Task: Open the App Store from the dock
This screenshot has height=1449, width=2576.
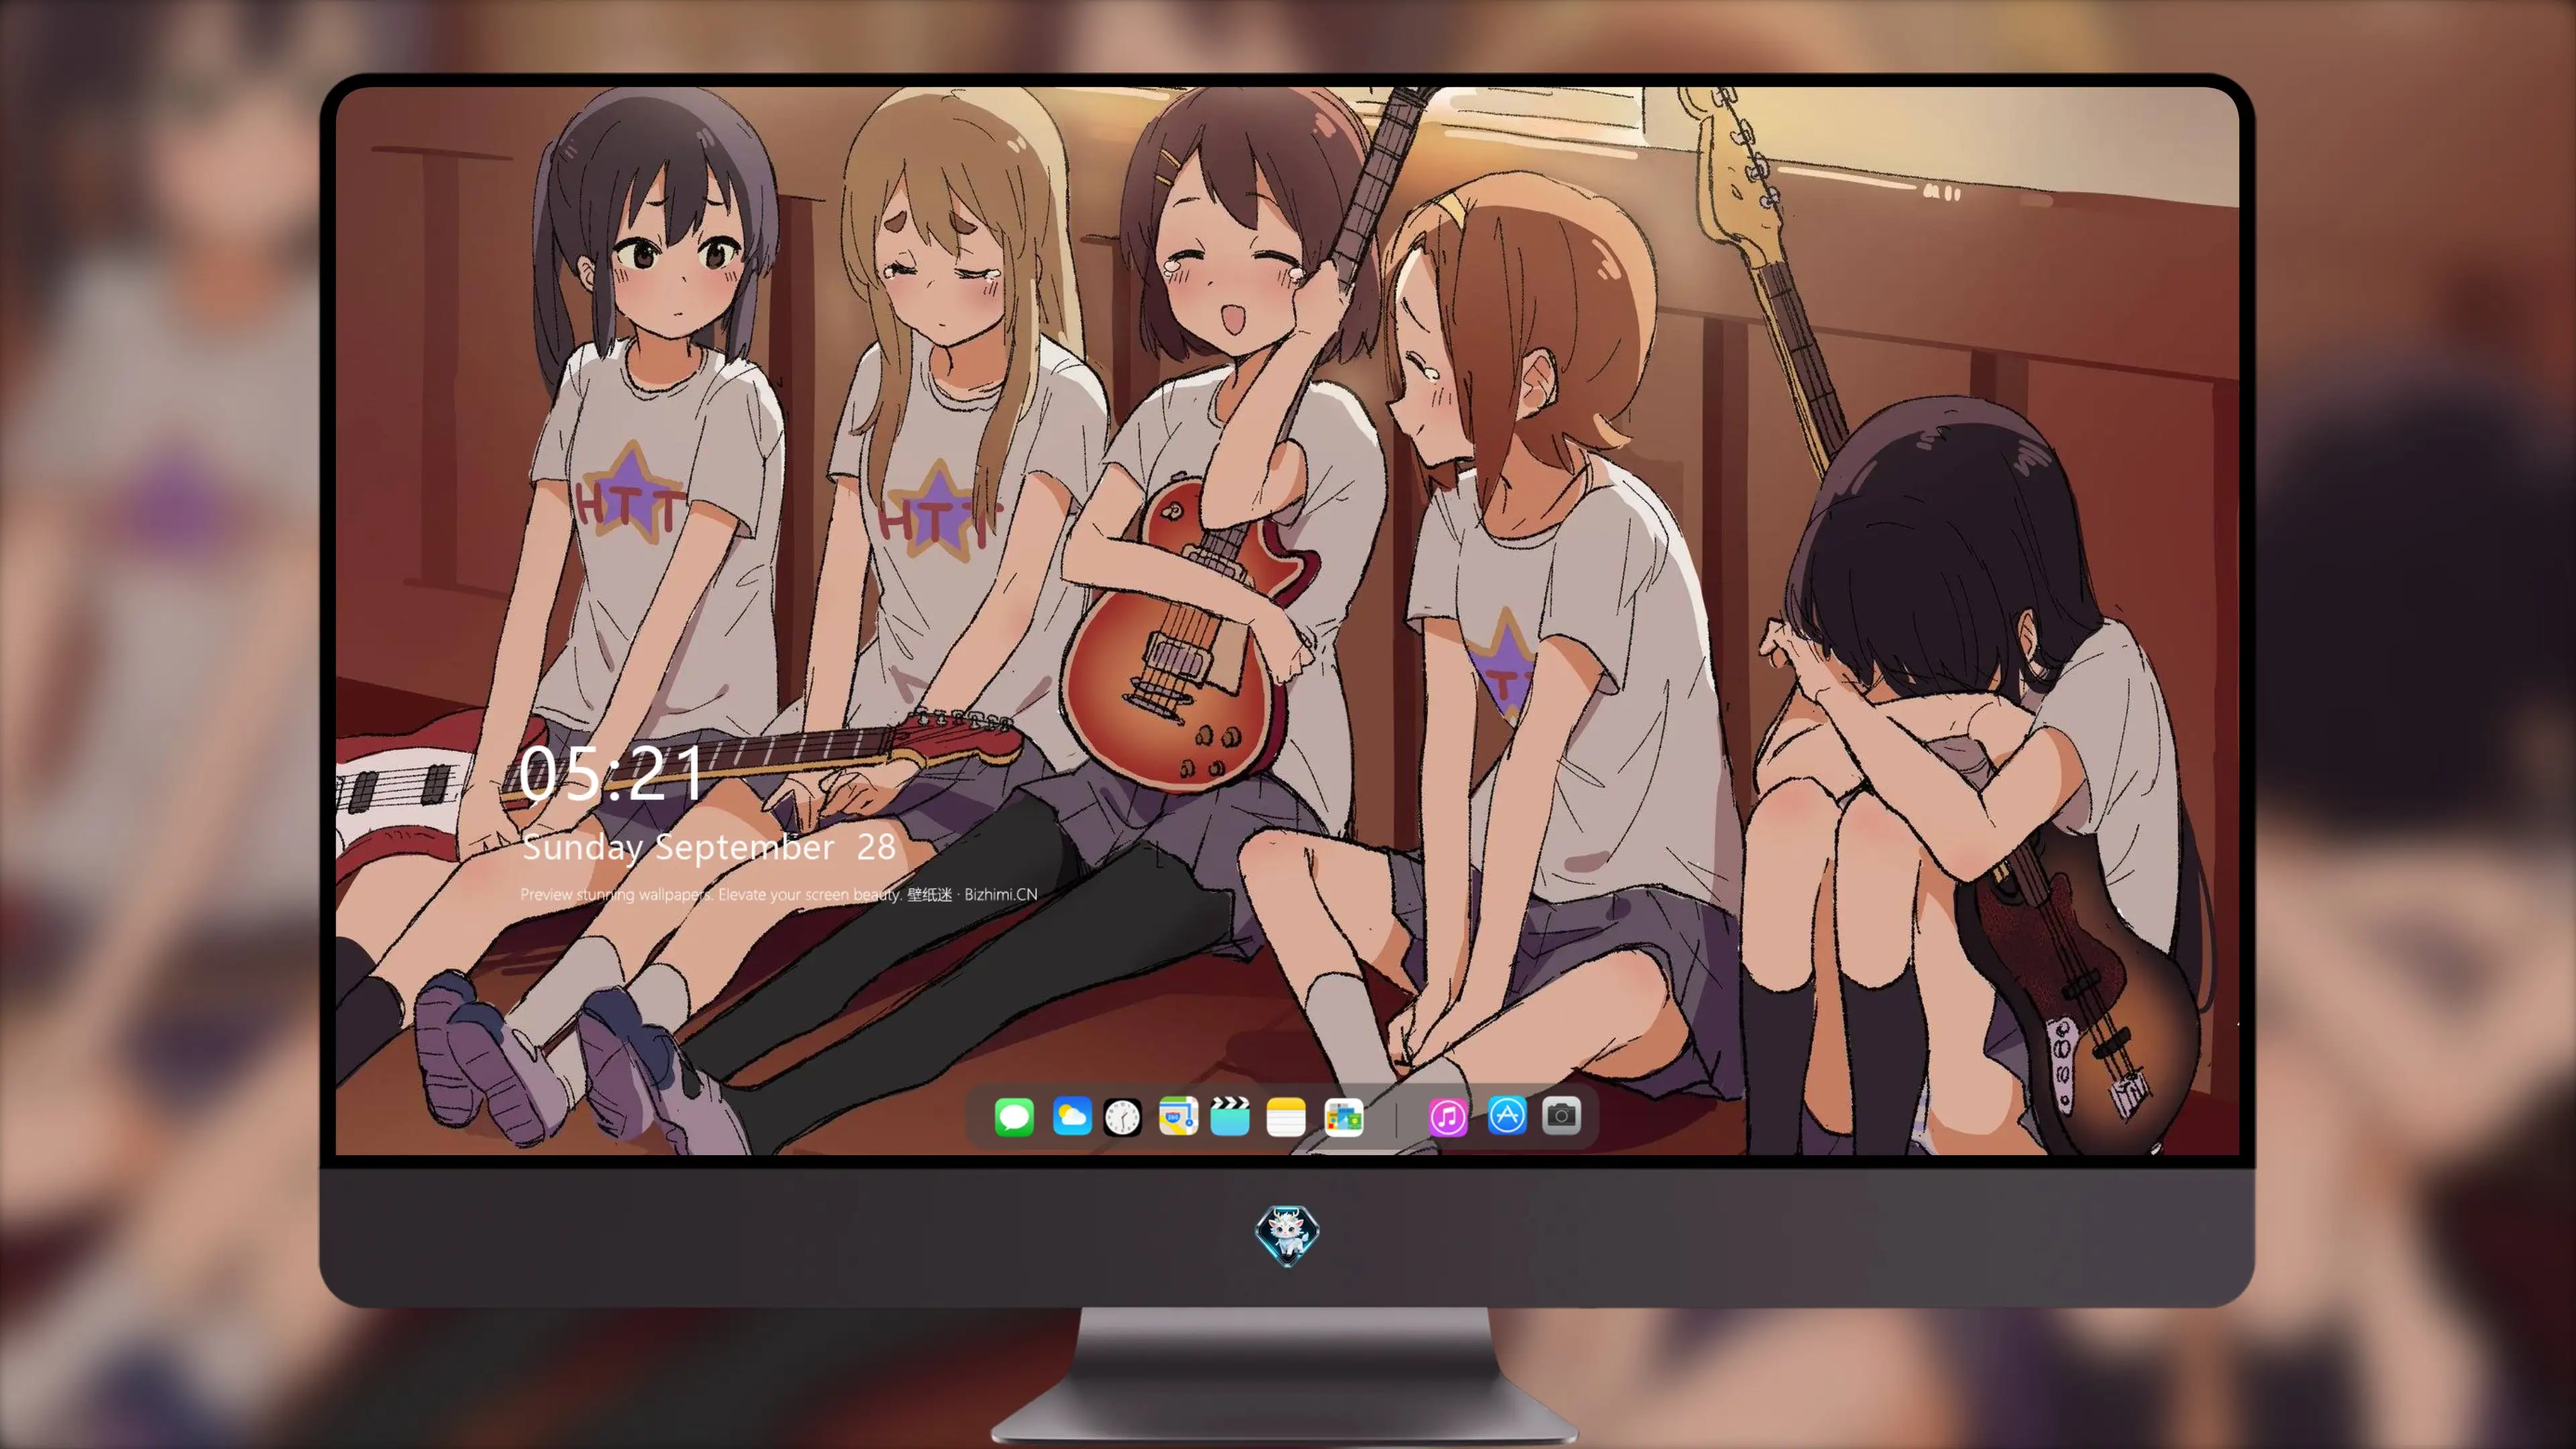Action: click(x=1507, y=1115)
